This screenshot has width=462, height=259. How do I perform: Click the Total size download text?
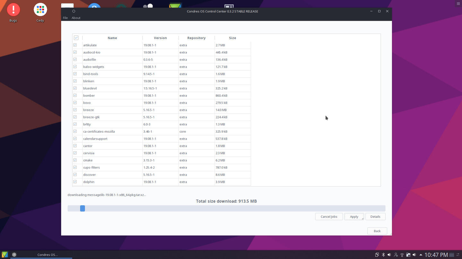tap(227, 201)
